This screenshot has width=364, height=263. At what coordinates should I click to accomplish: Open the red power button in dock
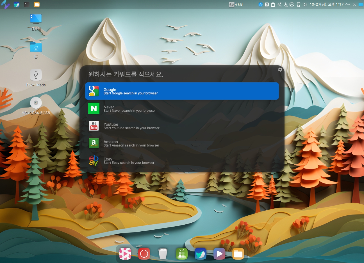click(x=144, y=254)
